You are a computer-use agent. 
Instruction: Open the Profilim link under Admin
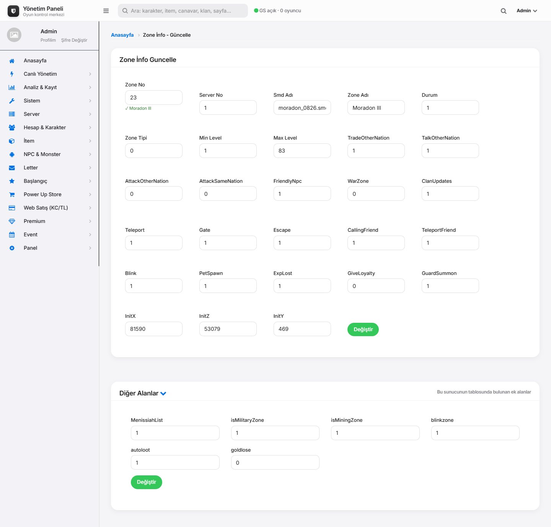click(x=48, y=40)
